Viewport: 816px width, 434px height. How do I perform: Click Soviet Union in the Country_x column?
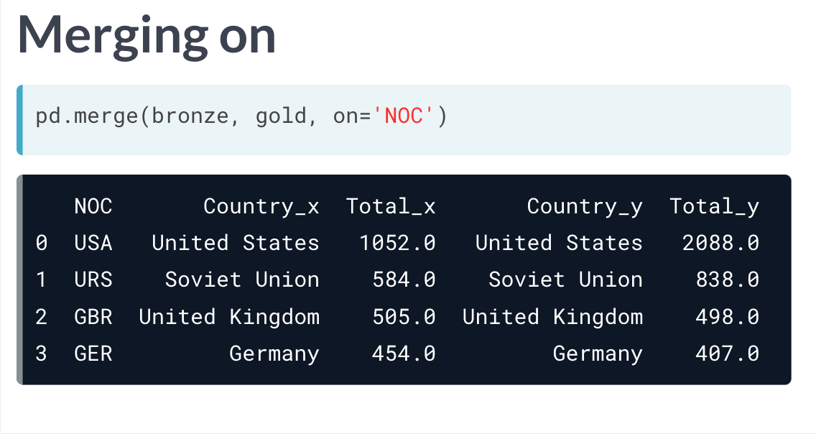(242, 280)
